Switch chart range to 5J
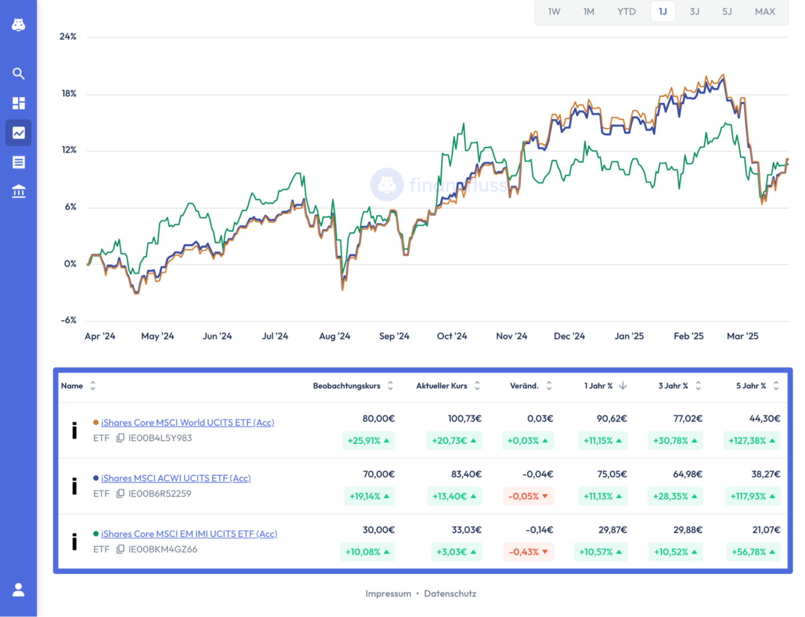805x617 pixels. (727, 11)
